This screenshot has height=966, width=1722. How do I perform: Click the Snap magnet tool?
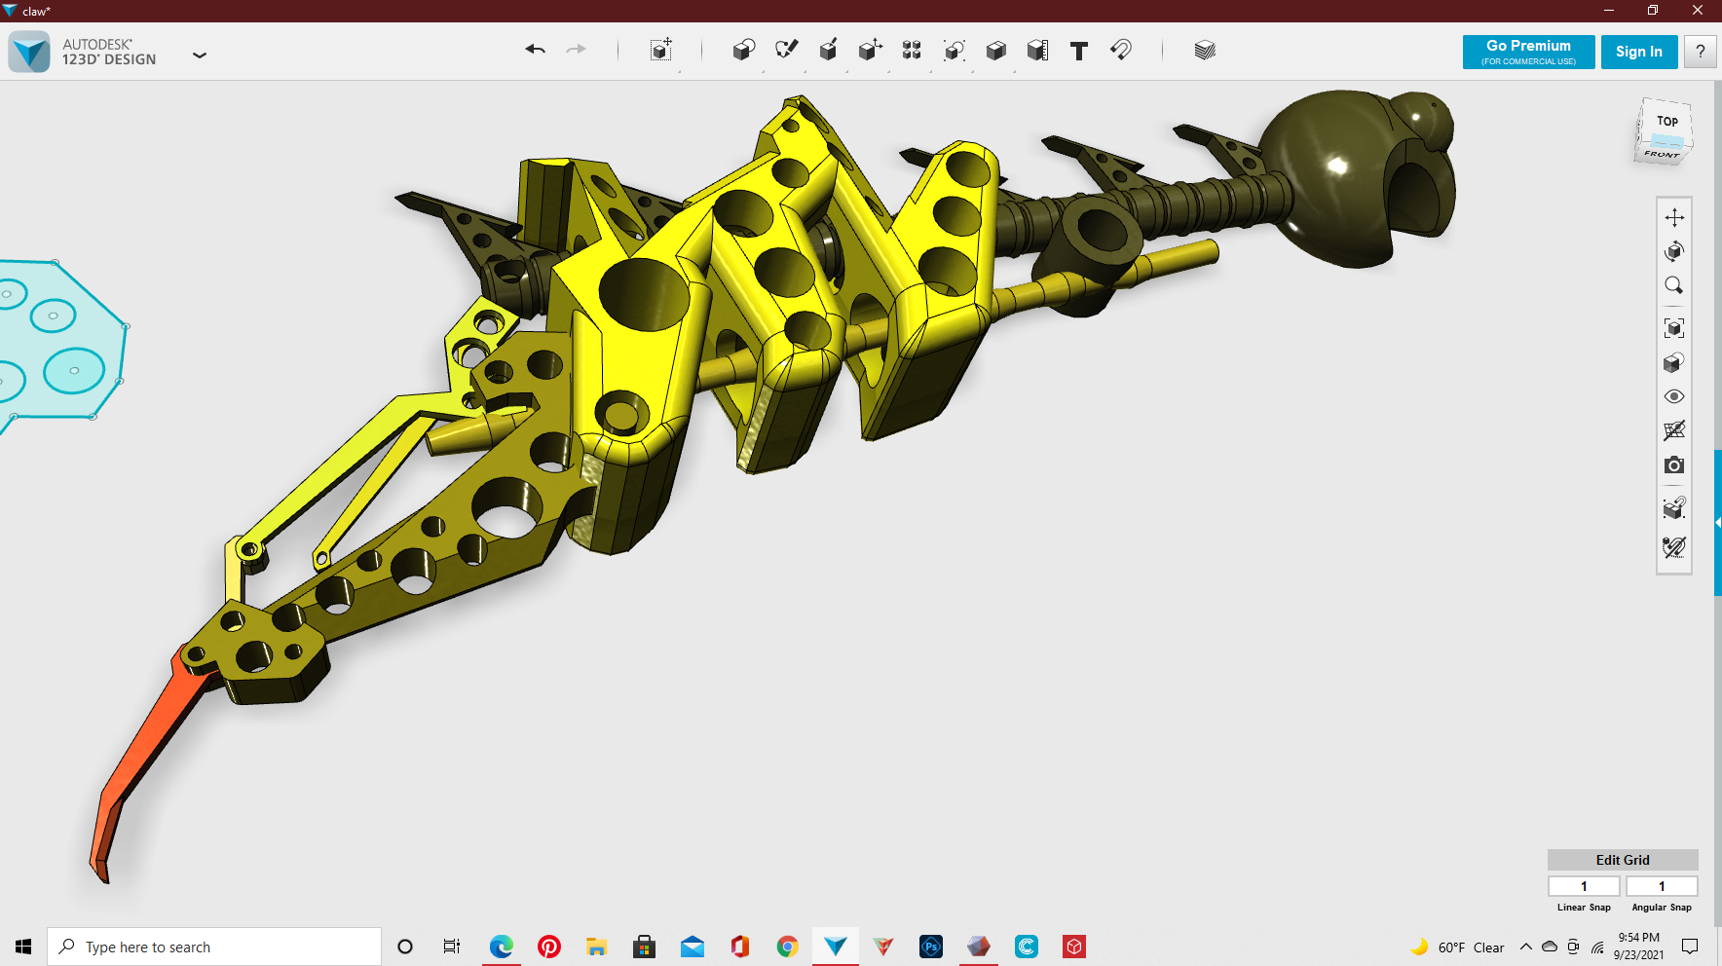pos(1121,50)
